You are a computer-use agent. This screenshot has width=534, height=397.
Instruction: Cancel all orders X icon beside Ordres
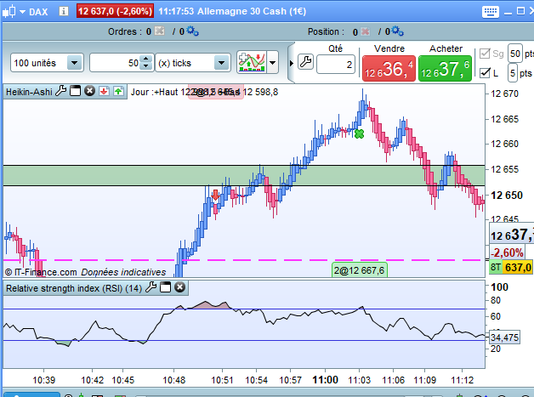click(159, 31)
